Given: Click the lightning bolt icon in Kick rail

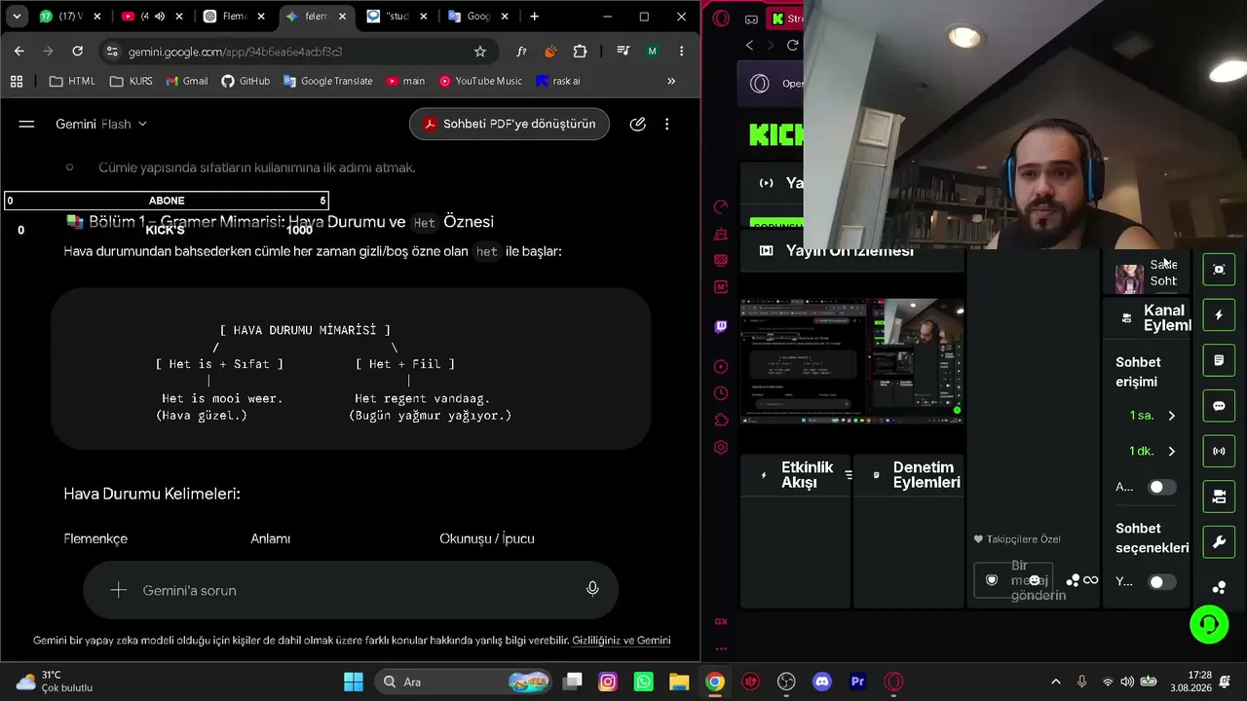Looking at the screenshot, I should (1219, 315).
